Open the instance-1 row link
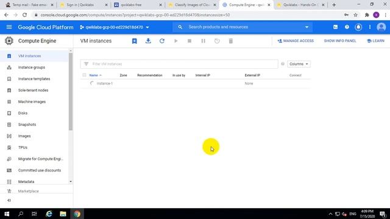 coord(105,83)
